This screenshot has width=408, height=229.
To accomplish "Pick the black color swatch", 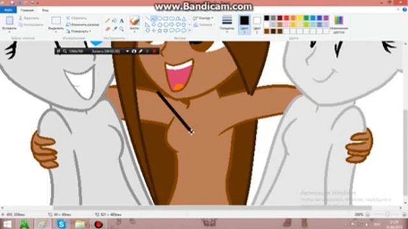I will [266, 18].
